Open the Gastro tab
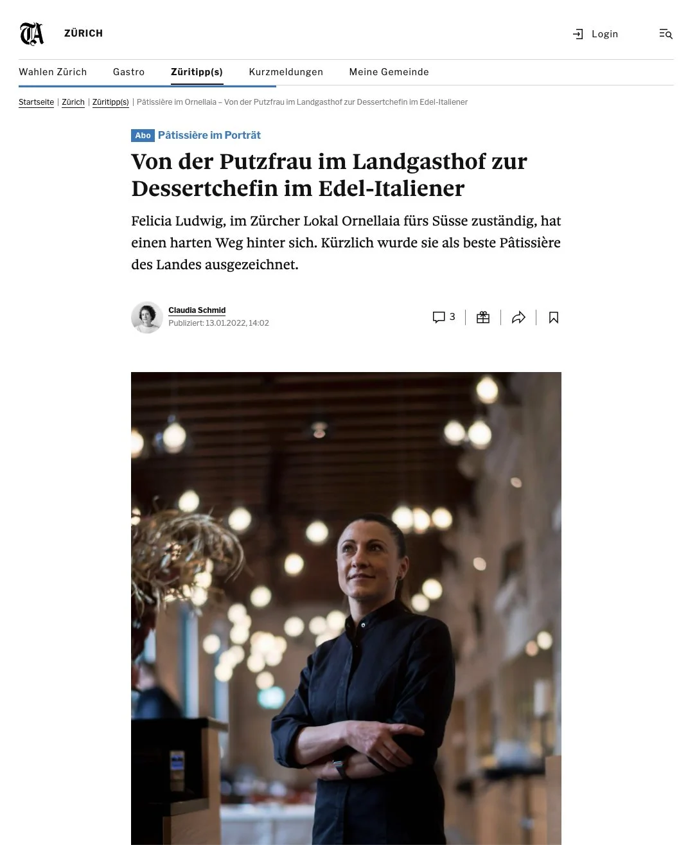 click(x=128, y=72)
